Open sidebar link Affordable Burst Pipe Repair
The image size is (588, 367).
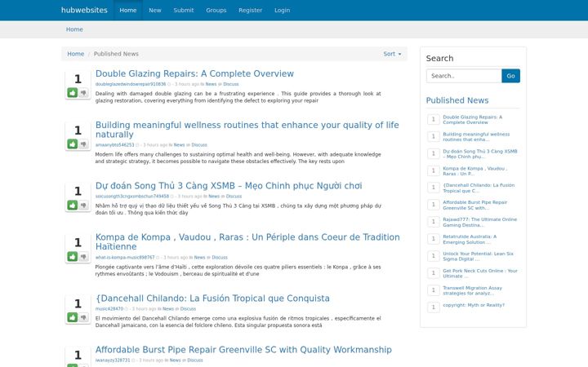(x=475, y=205)
